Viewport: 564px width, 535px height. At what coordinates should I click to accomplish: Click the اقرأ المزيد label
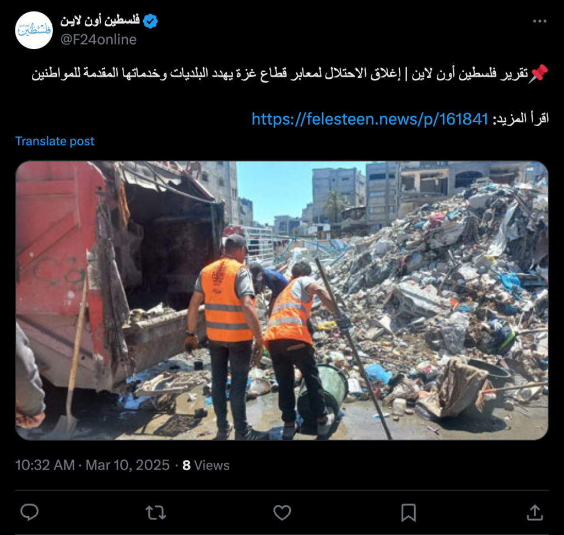(x=520, y=118)
